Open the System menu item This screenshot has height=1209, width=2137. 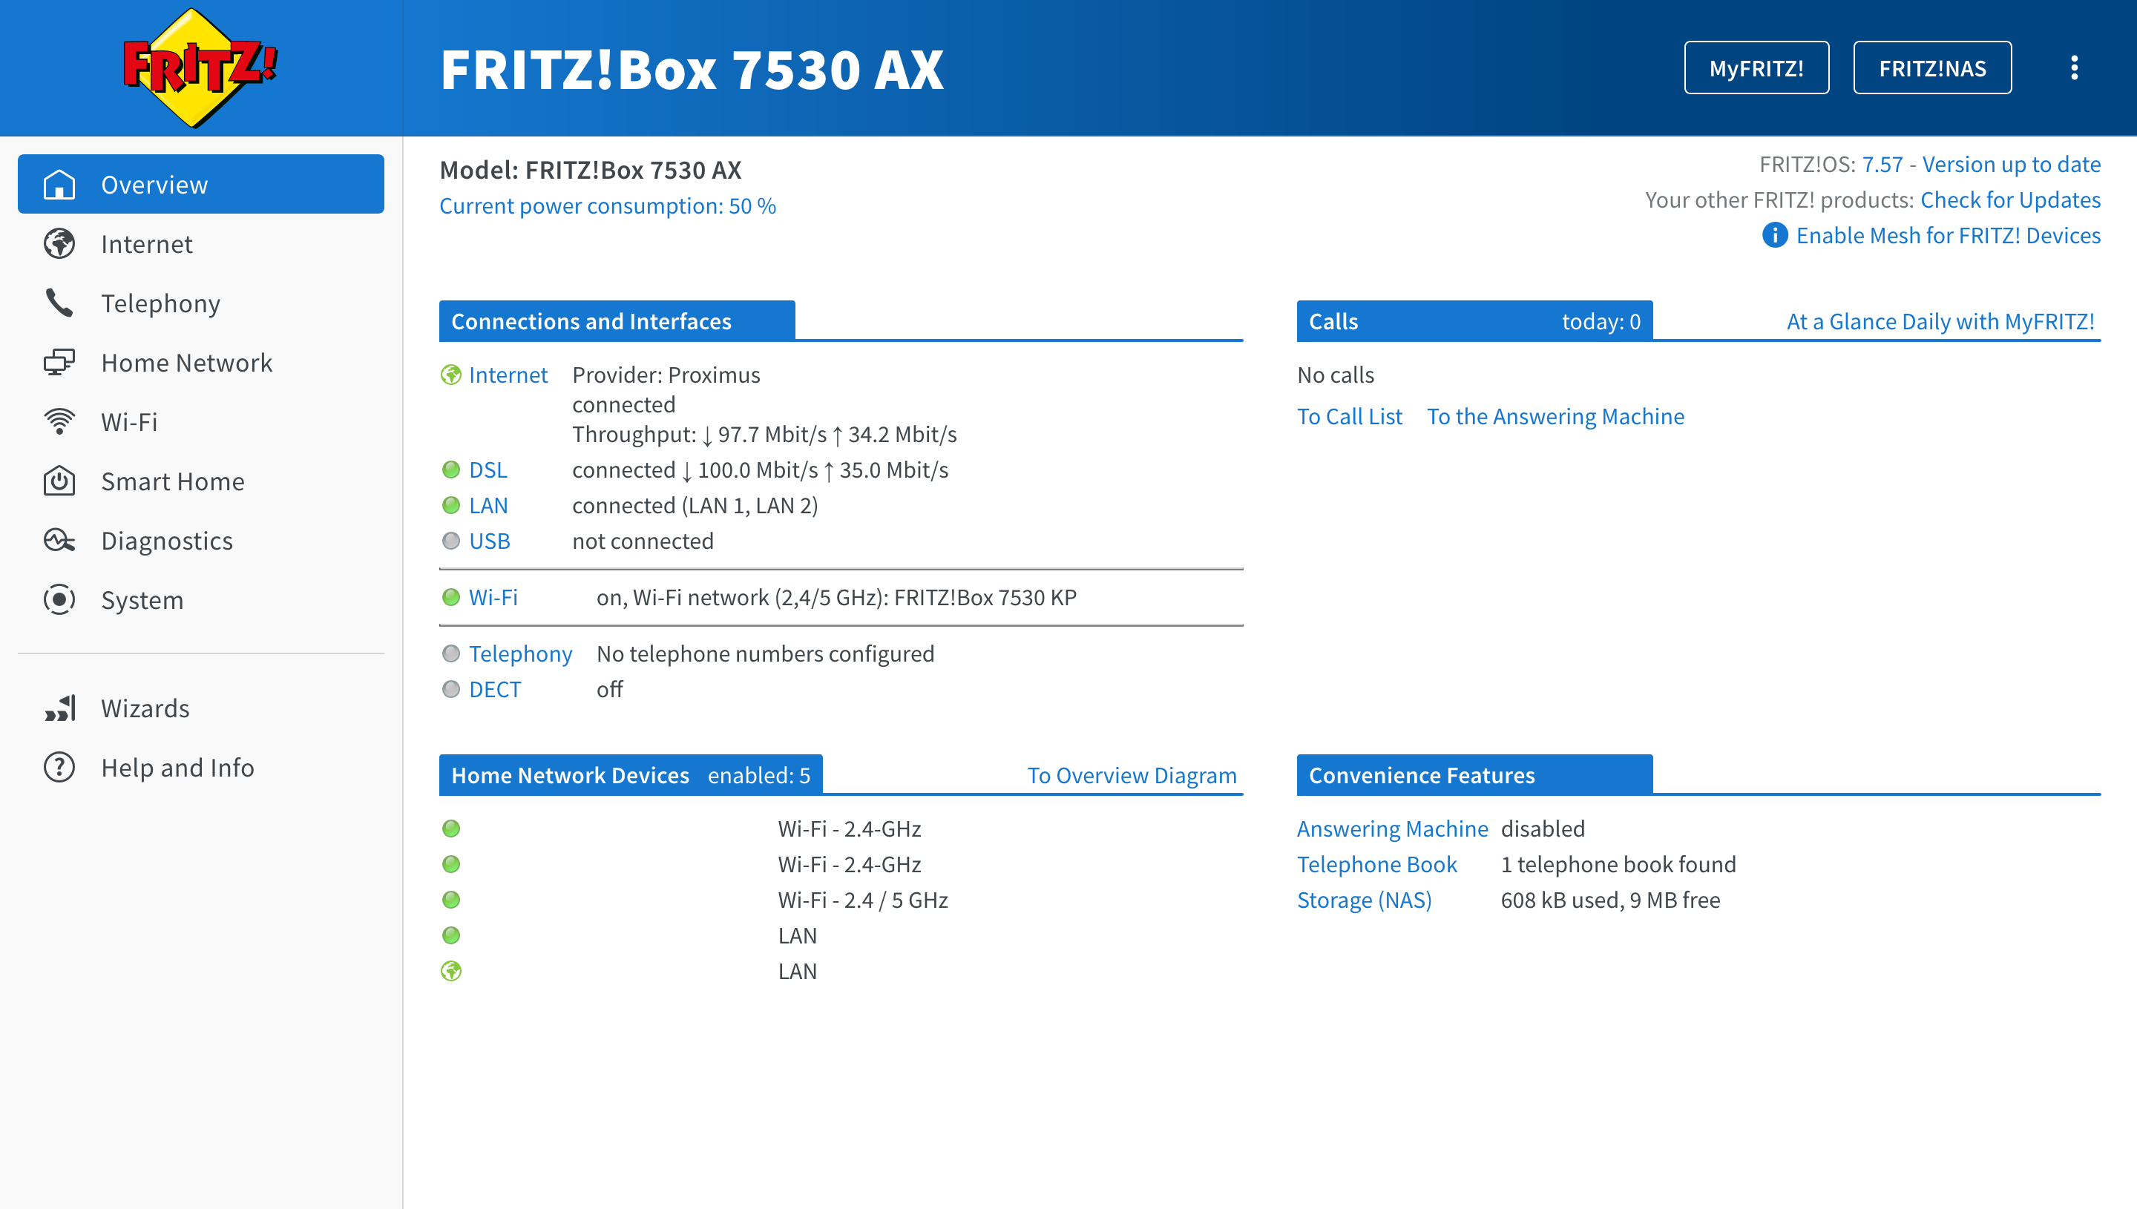(x=142, y=599)
